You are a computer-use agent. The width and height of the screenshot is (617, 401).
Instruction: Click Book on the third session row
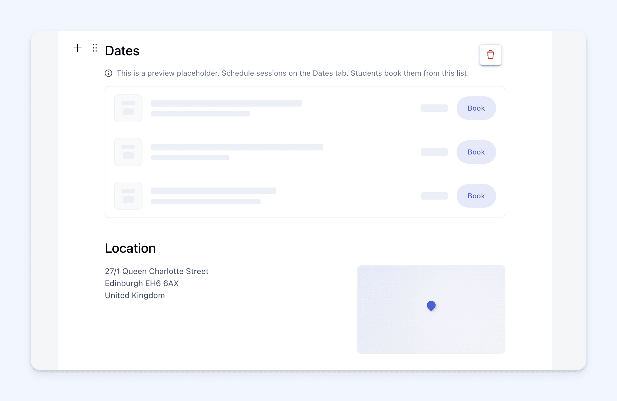click(476, 196)
